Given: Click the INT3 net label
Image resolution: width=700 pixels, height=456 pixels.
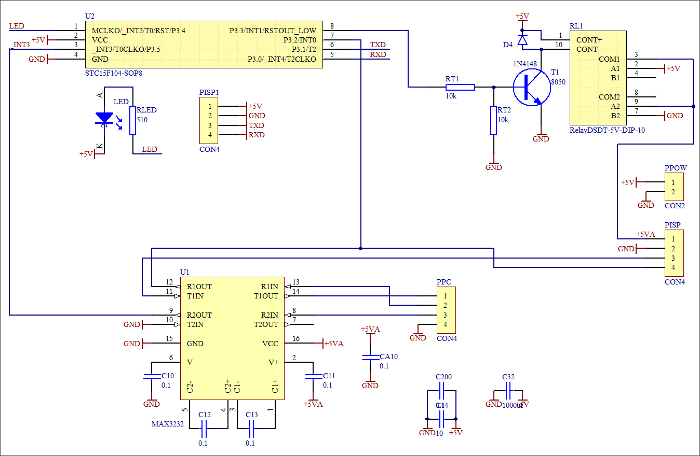Looking at the screenshot, I should (21, 45).
